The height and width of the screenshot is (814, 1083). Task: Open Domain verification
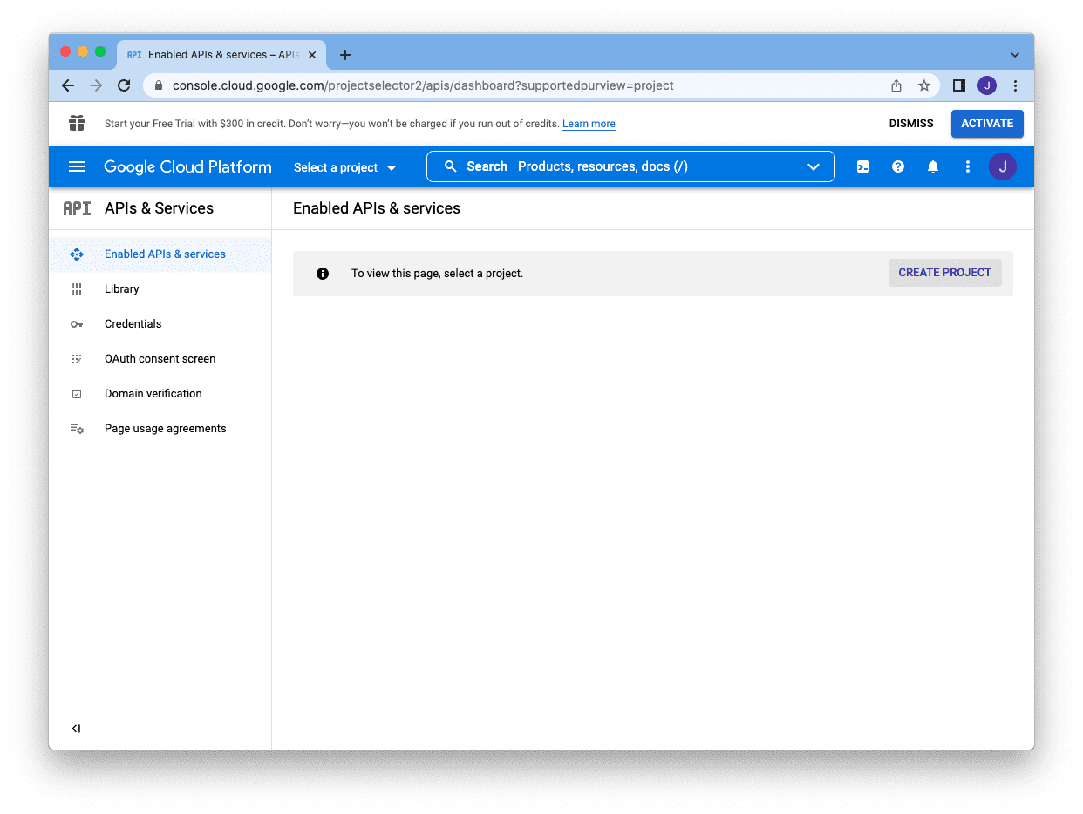160,394
